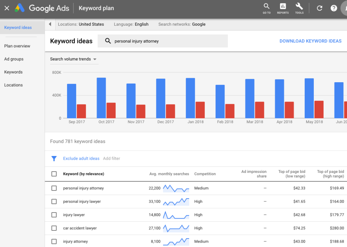Open Plan overview in sidebar
The width and height of the screenshot is (347, 247).
[x=17, y=46]
